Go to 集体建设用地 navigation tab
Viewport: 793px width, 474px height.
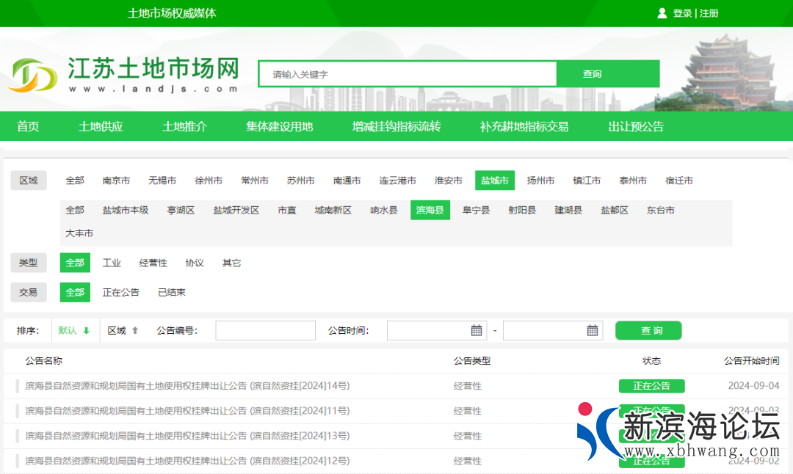click(279, 126)
